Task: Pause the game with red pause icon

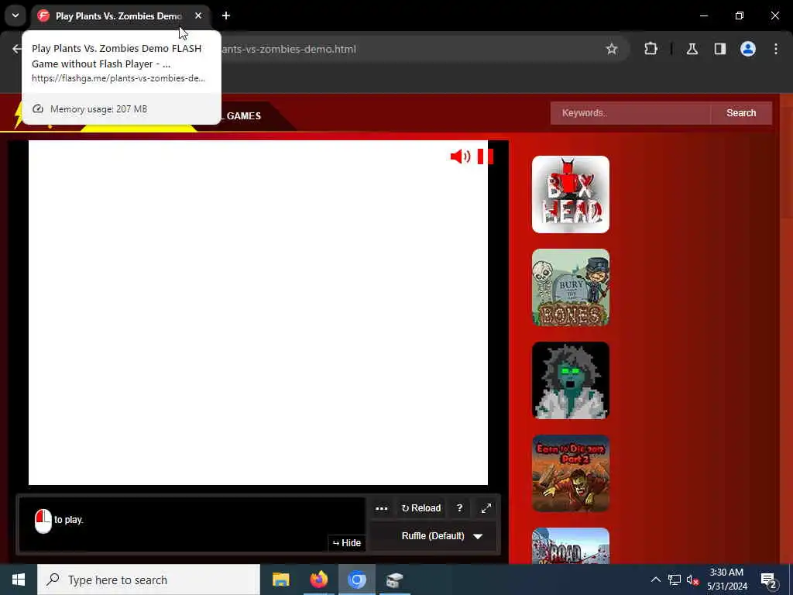Action: 485,156
